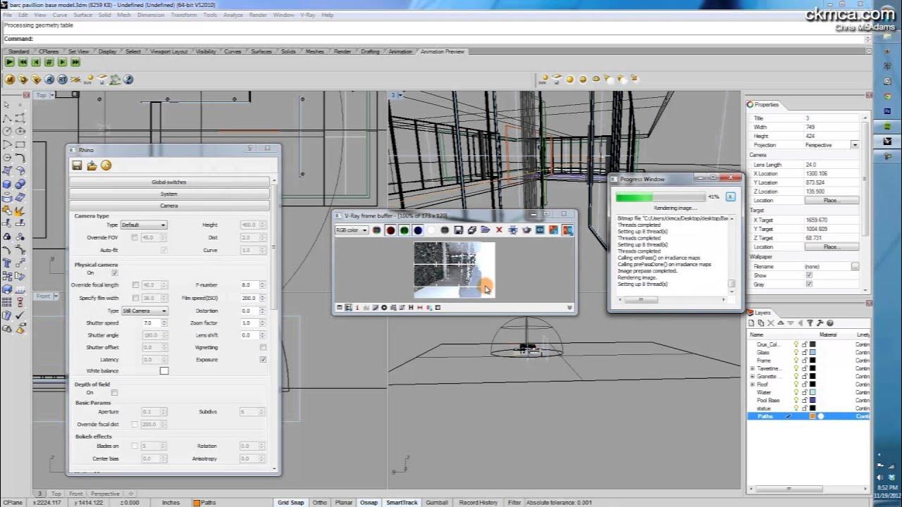
Task: Collapse the System rollout button
Action: tap(169, 194)
